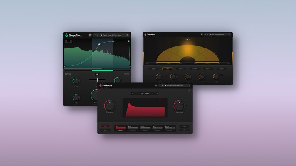Favorite the DriveMod preset with heart icon
The width and height of the screenshot is (296, 166).
[x=210, y=35]
